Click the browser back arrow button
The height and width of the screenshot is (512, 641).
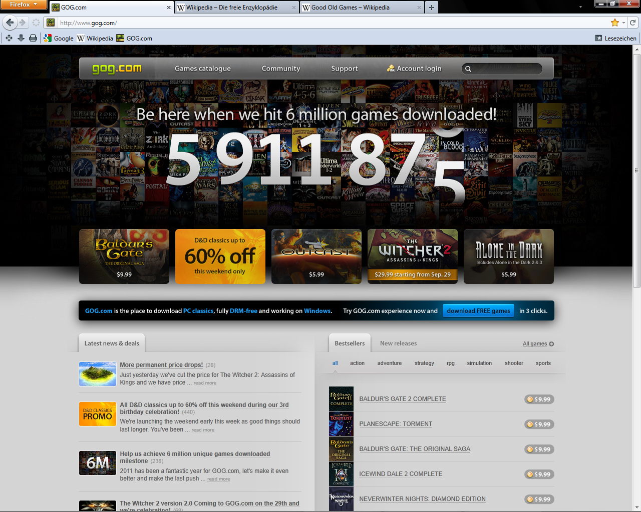10,22
